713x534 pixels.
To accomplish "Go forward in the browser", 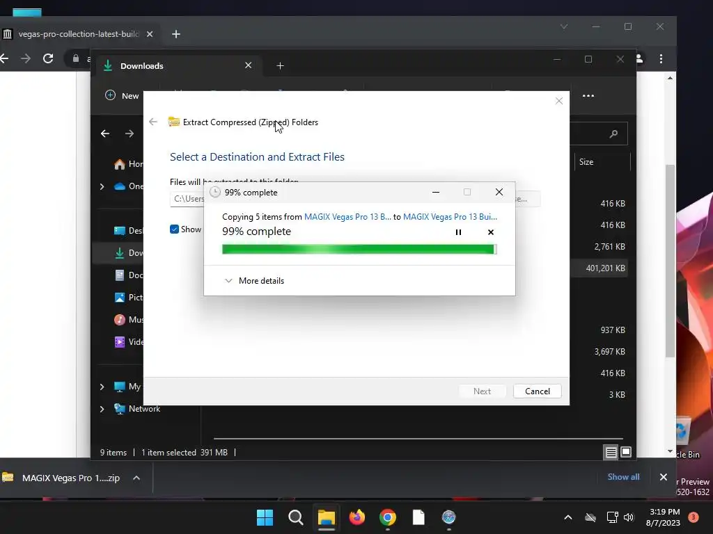I will click(26, 58).
